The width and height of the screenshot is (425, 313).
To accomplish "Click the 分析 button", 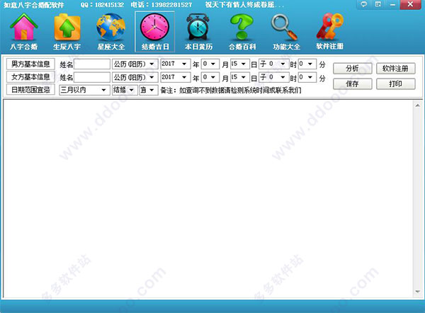I will (352, 69).
